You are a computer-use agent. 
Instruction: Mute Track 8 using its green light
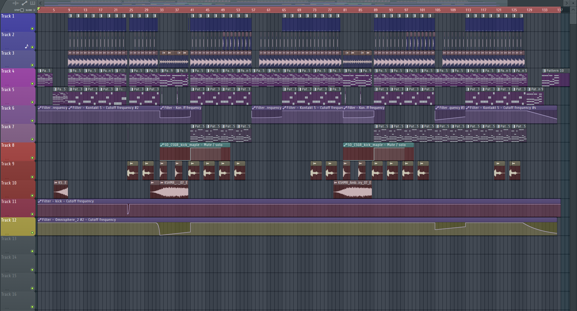coord(32,158)
